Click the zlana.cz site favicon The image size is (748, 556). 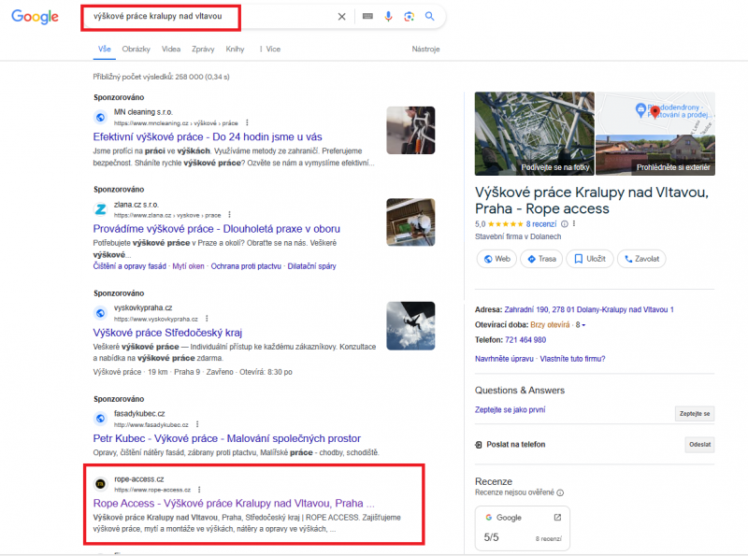[x=101, y=209]
